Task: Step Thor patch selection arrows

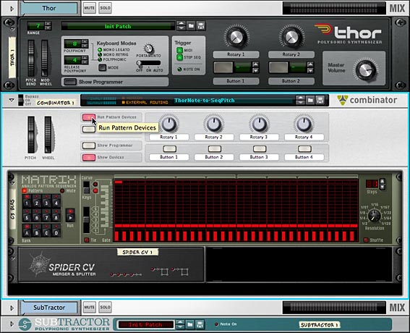Action: [x=181, y=26]
